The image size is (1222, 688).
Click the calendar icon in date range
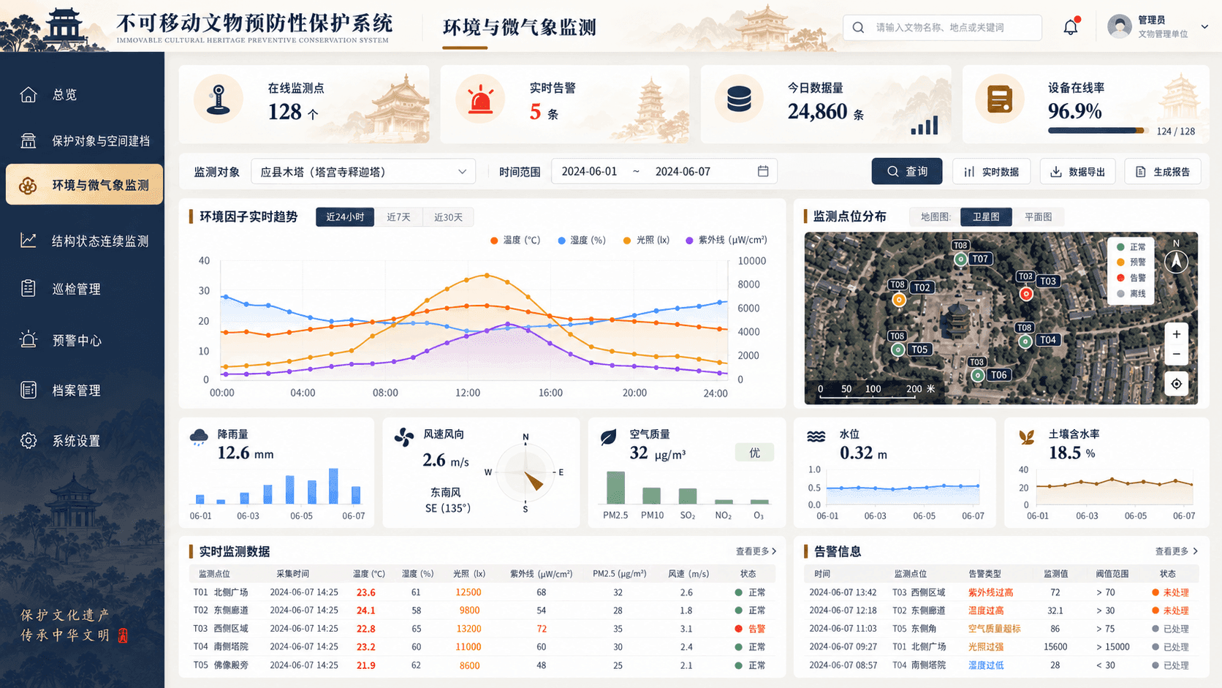pos(763,171)
